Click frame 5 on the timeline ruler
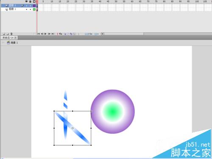The width and height of the screenshot is (212, 159). click(x=43, y=1)
